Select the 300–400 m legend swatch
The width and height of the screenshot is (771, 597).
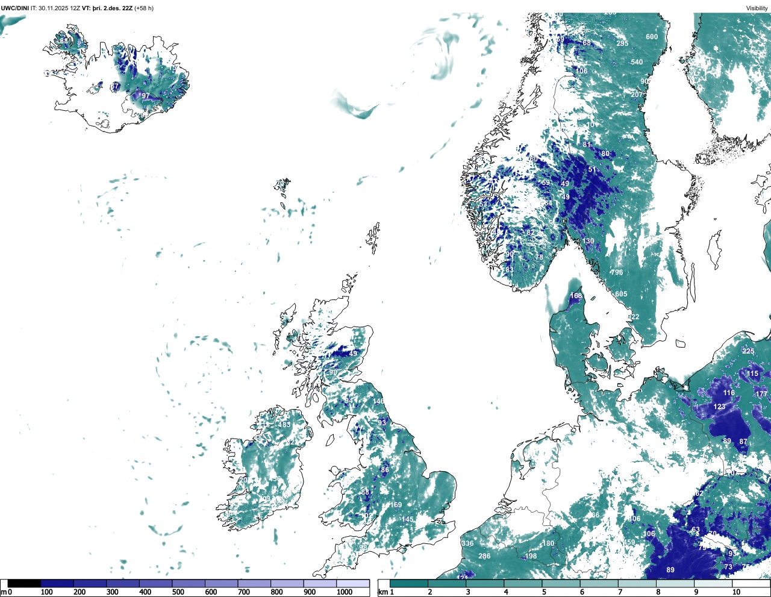pyautogui.click(x=123, y=583)
